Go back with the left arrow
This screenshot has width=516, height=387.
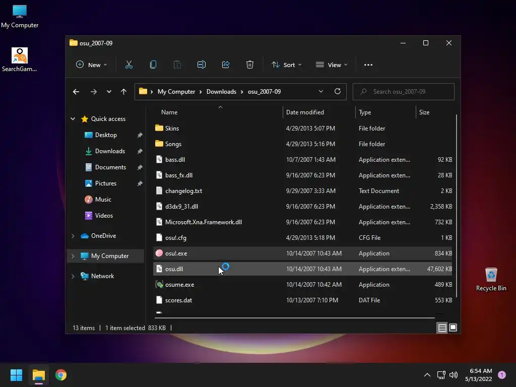click(76, 92)
